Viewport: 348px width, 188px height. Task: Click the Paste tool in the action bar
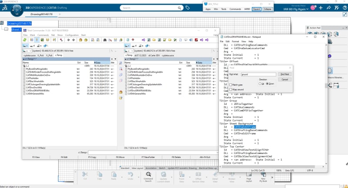[114, 176]
